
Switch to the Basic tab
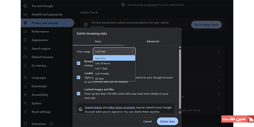[x=98, y=42]
